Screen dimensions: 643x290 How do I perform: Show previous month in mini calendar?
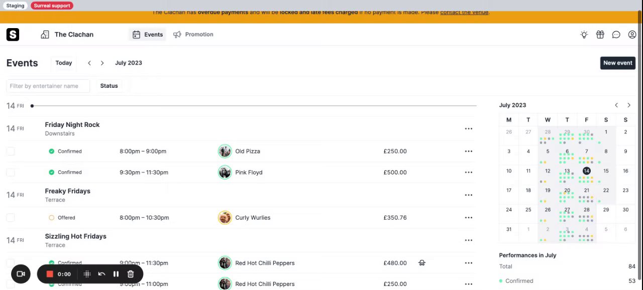(616, 105)
